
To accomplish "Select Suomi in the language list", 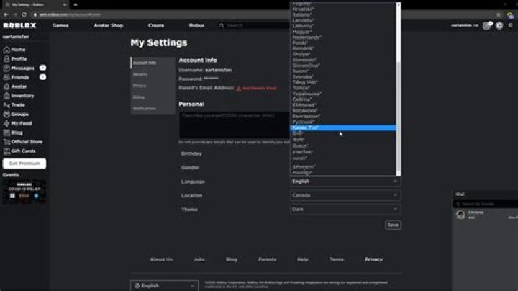I will [343, 71].
